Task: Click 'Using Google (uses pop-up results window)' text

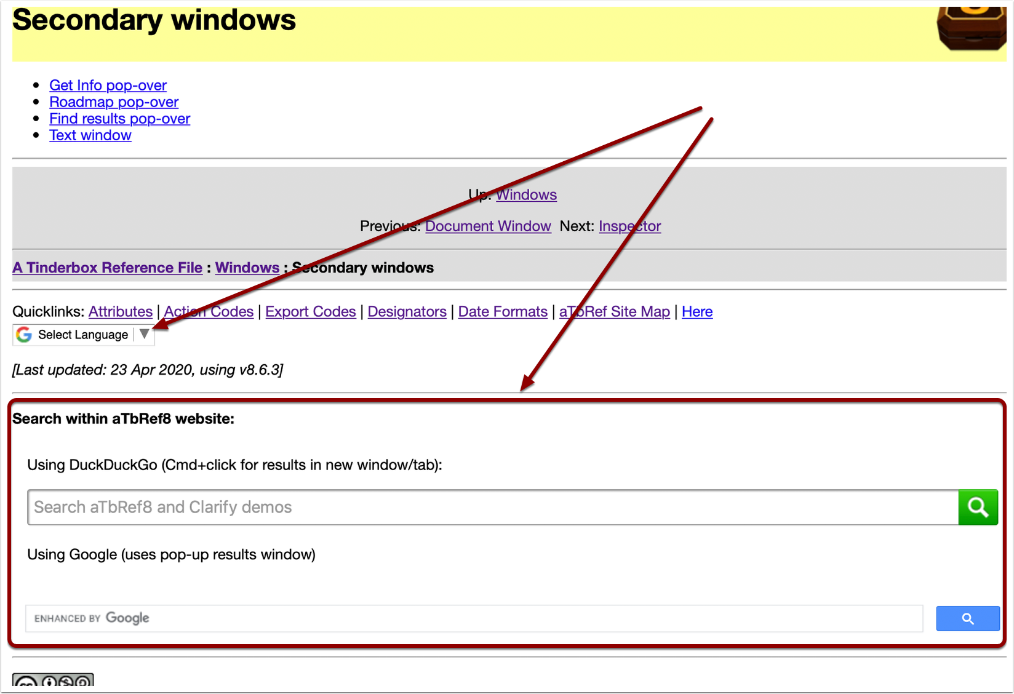Action: (x=171, y=555)
